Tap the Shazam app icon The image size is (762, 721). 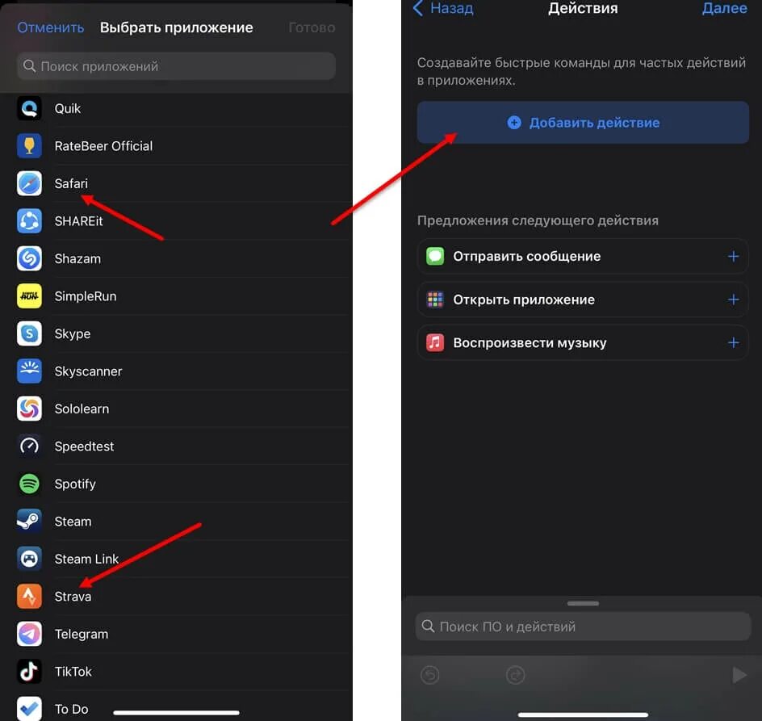click(x=29, y=258)
